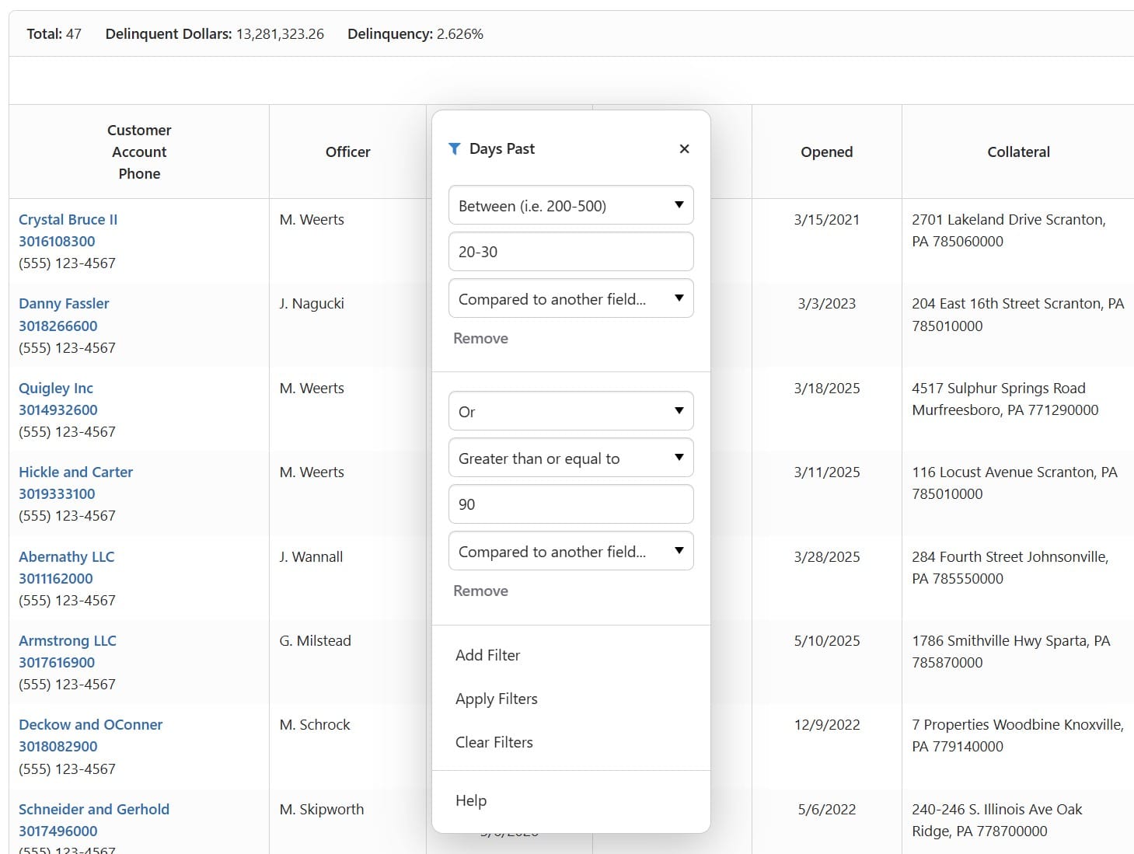Open account number 3018082900

tap(58, 746)
